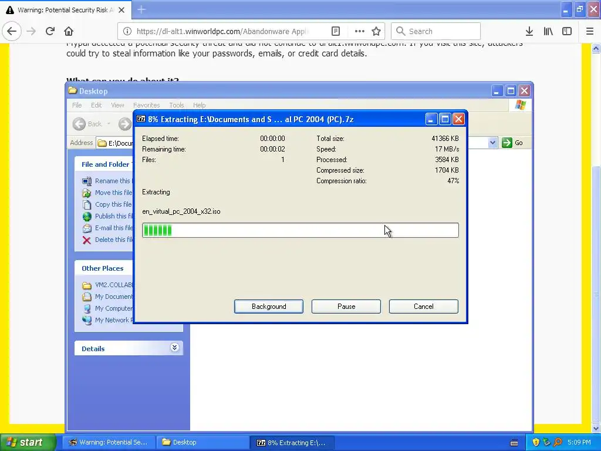Open Firefox hamburger menu
The width and height of the screenshot is (601, 451).
click(590, 31)
